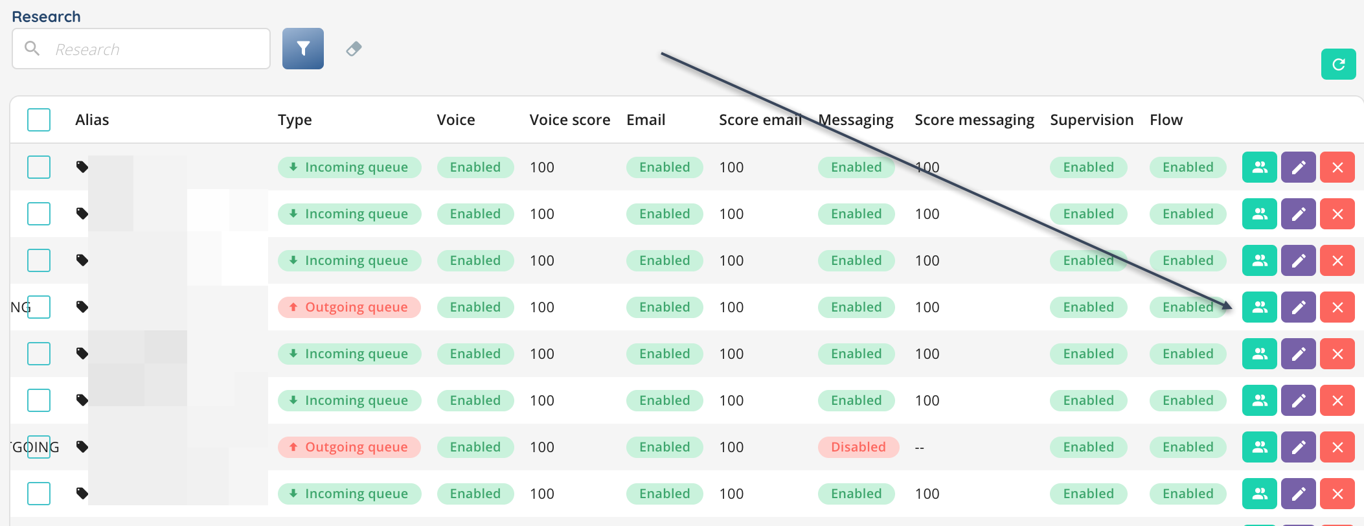Edit the queue with Messaging Disabled
Screen dimensions: 1364x526
pos(1298,447)
